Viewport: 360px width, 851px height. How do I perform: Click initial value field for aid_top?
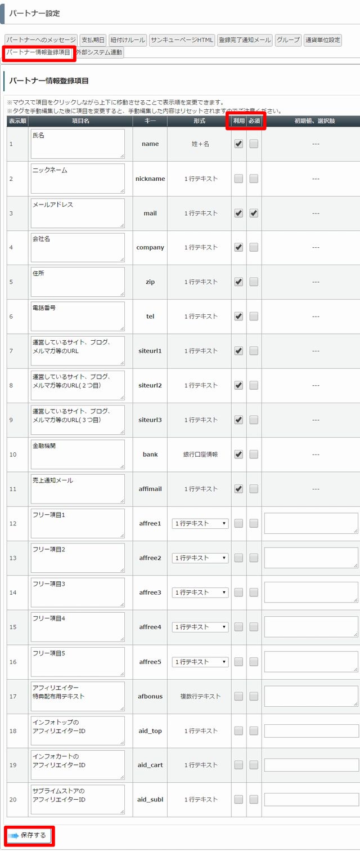pyautogui.click(x=311, y=730)
